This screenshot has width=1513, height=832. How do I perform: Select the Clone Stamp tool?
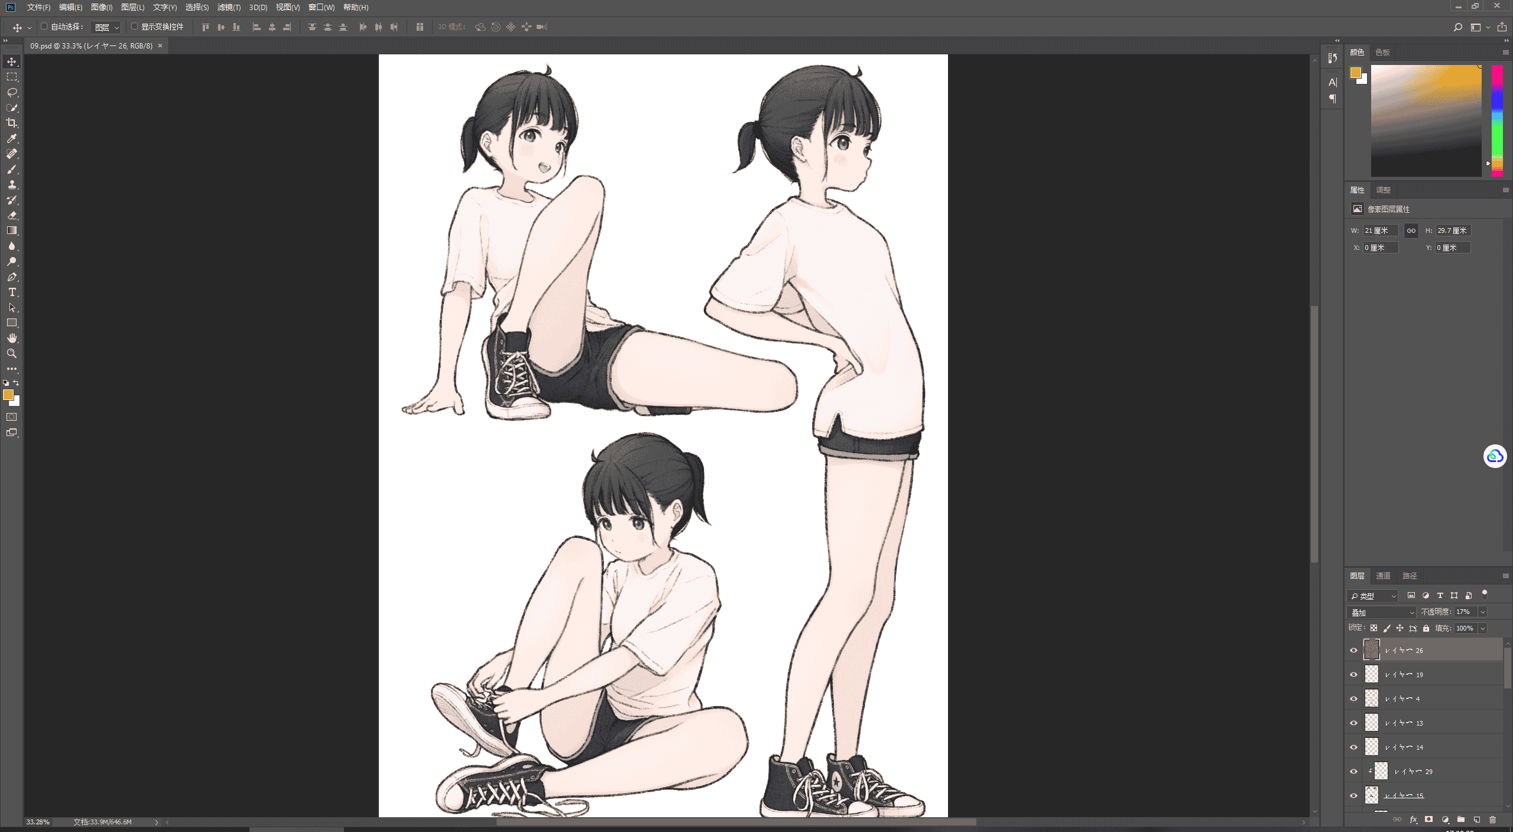[x=12, y=184]
